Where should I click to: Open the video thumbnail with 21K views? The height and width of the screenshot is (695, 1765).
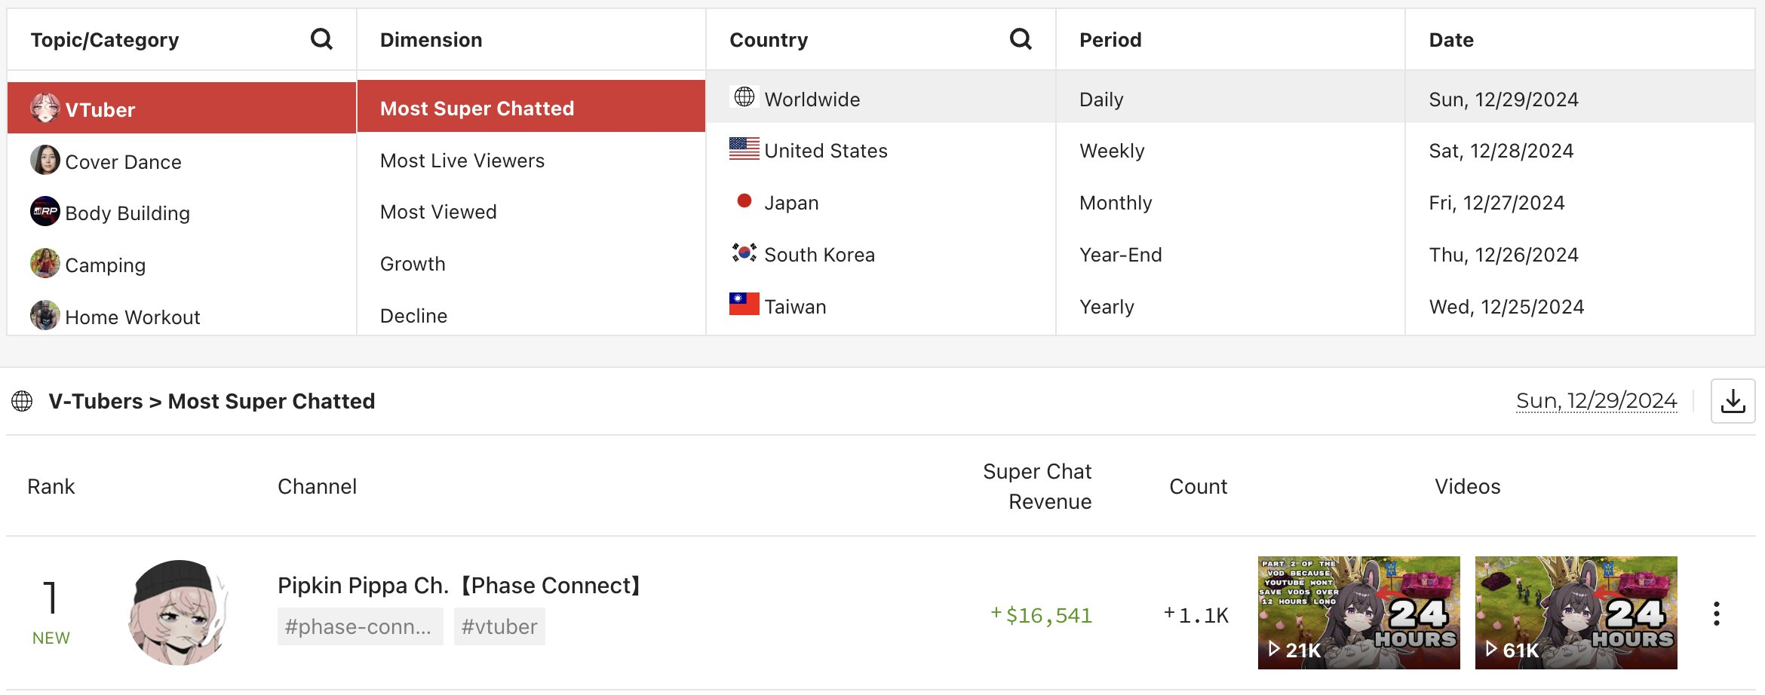point(1358,612)
